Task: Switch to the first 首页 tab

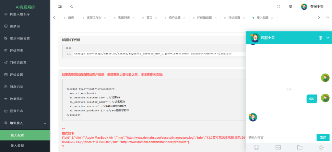Action: click(x=69, y=18)
